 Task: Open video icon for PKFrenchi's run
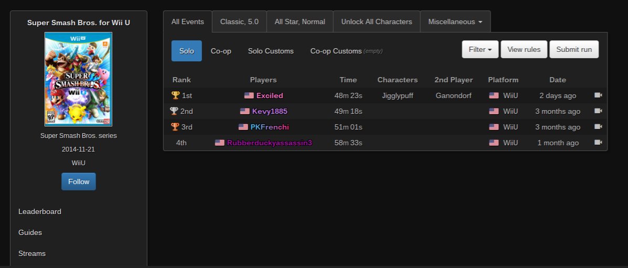[x=598, y=126]
